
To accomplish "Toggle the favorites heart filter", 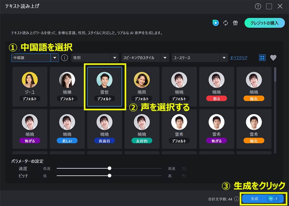I will [x=273, y=58].
